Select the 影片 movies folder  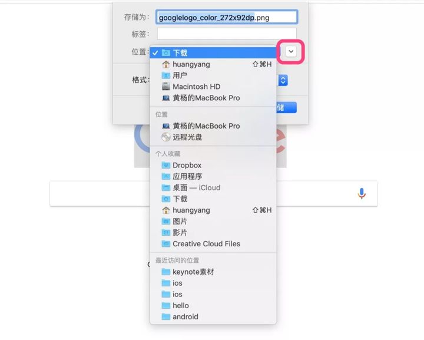click(213, 233)
